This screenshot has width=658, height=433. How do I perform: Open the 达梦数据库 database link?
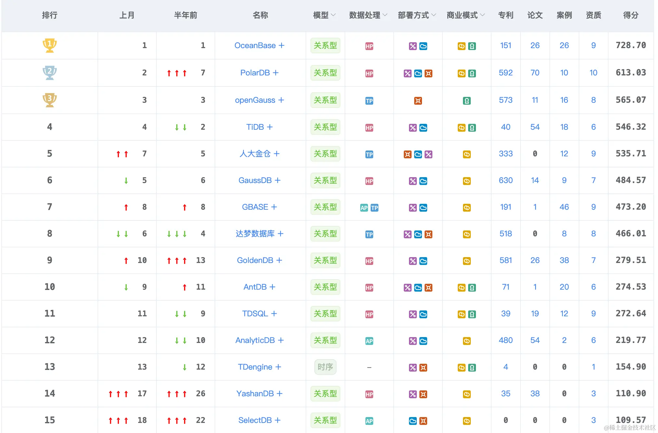[x=255, y=234]
